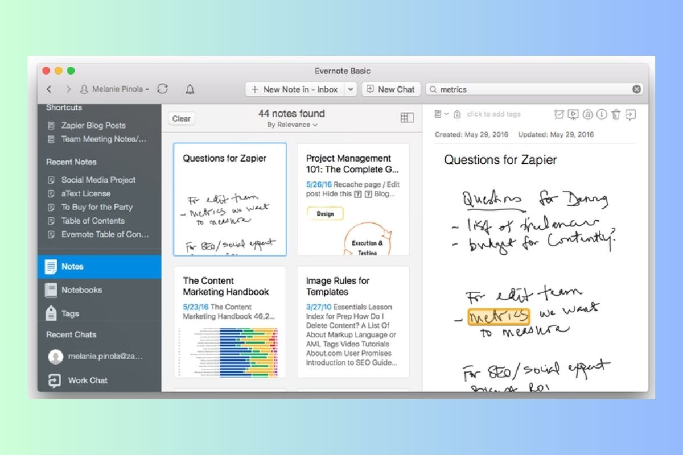Create New Note in Inbox
683x455 pixels.
click(294, 89)
